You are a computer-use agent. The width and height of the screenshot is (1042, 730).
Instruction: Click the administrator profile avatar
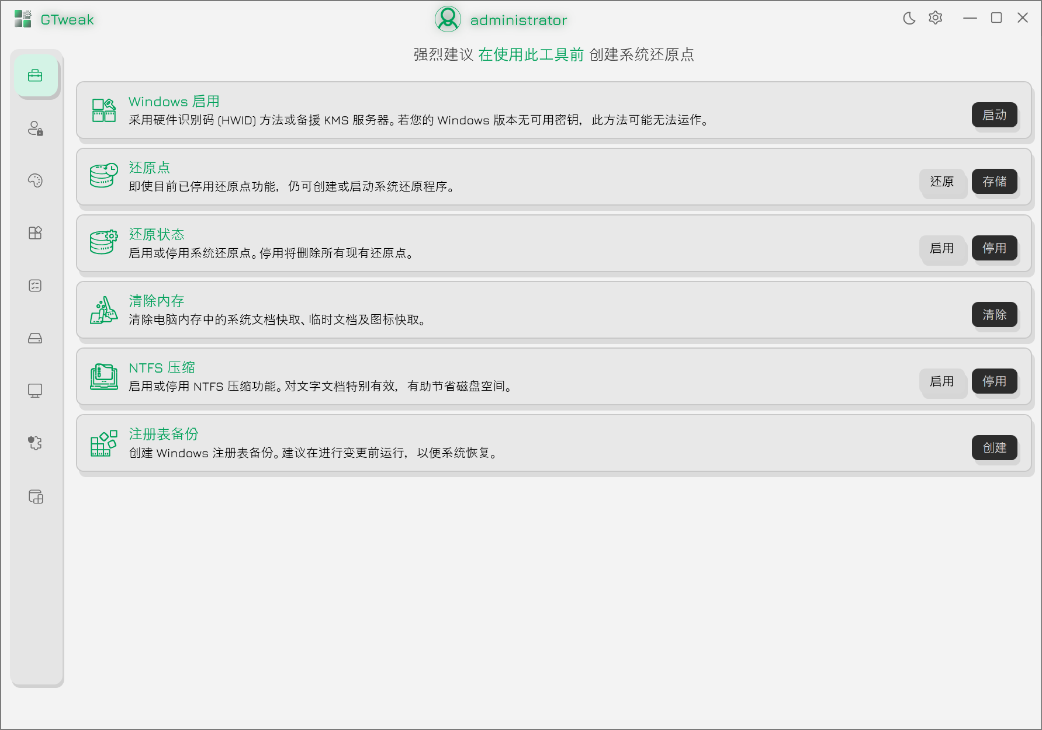(x=448, y=19)
